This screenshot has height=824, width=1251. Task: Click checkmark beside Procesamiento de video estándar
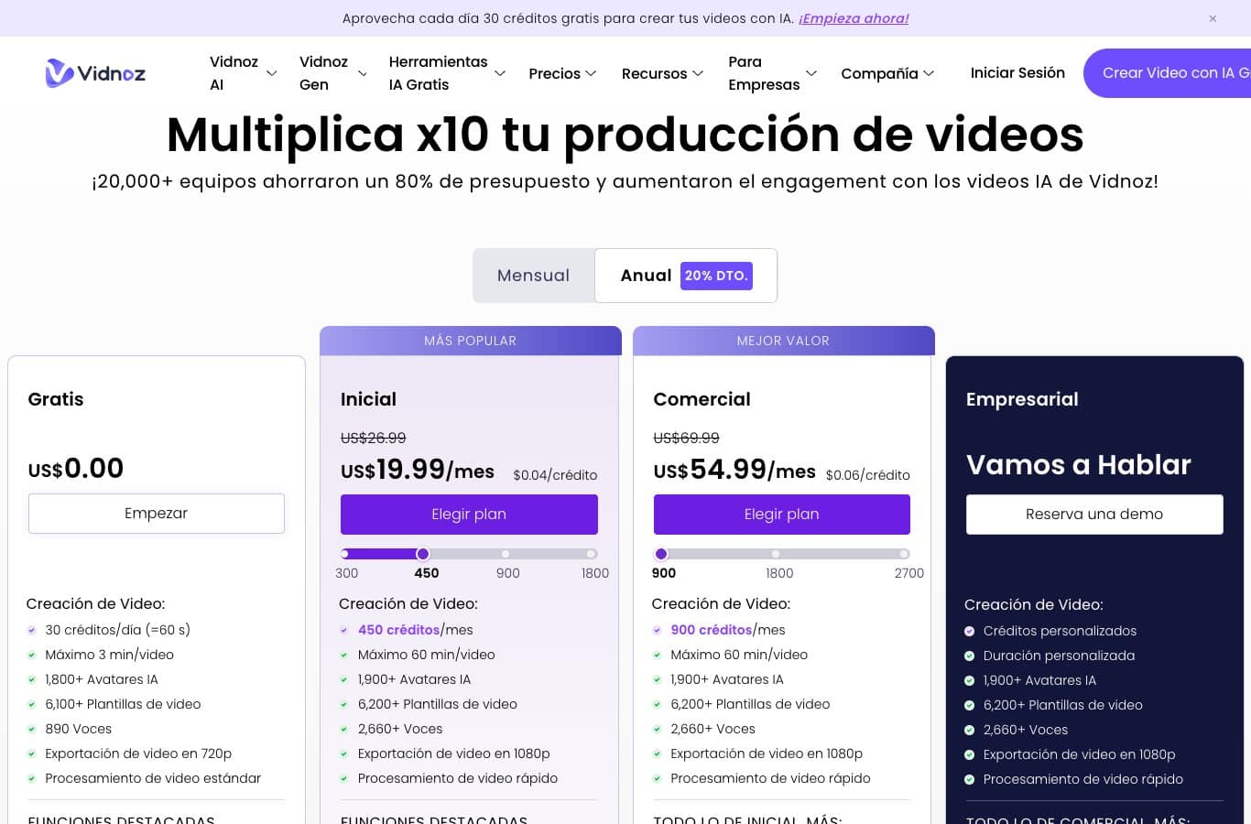[x=32, y=778]
